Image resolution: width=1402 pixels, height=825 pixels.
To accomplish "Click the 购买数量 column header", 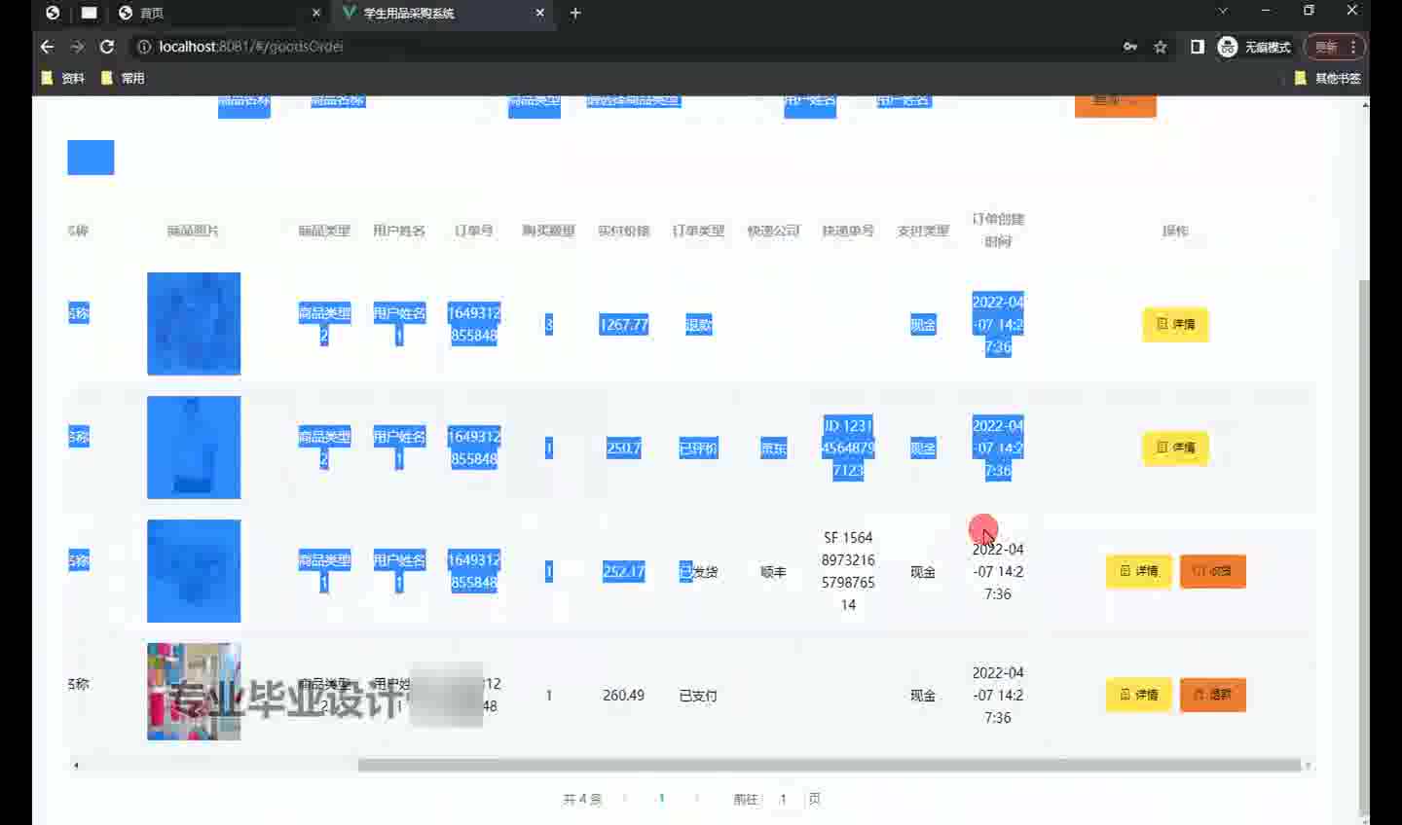I will click(549, 231).
